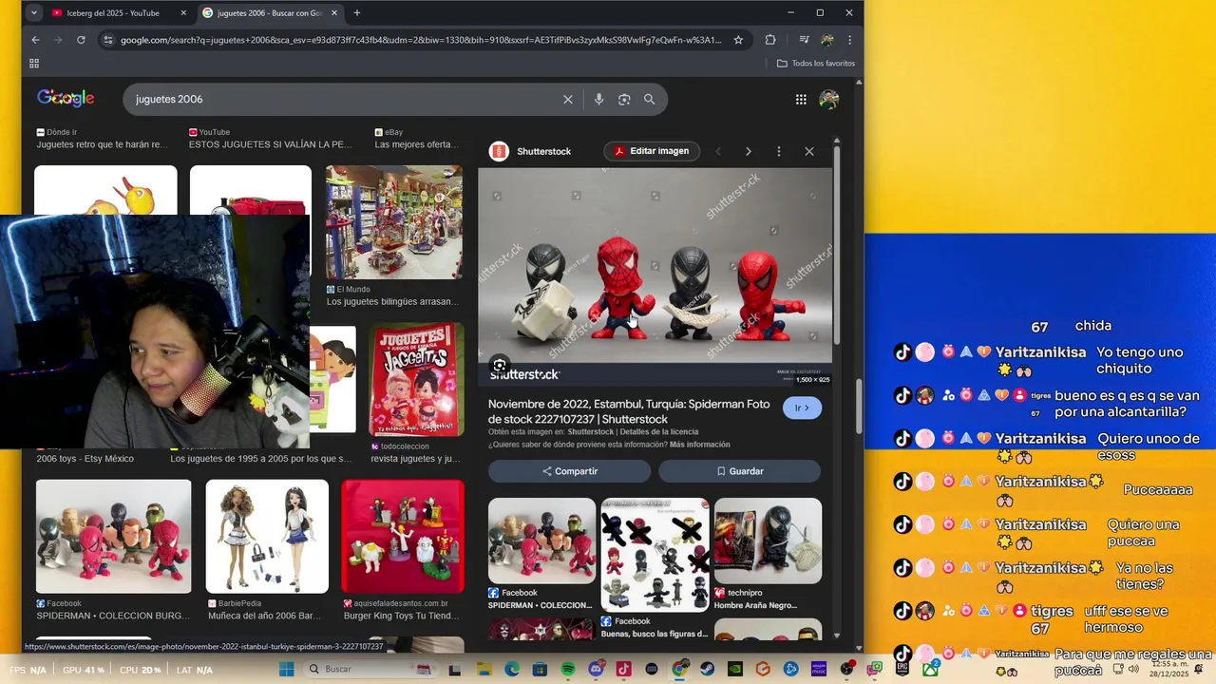Open the tab search dropdown arrow

(34, 12)
